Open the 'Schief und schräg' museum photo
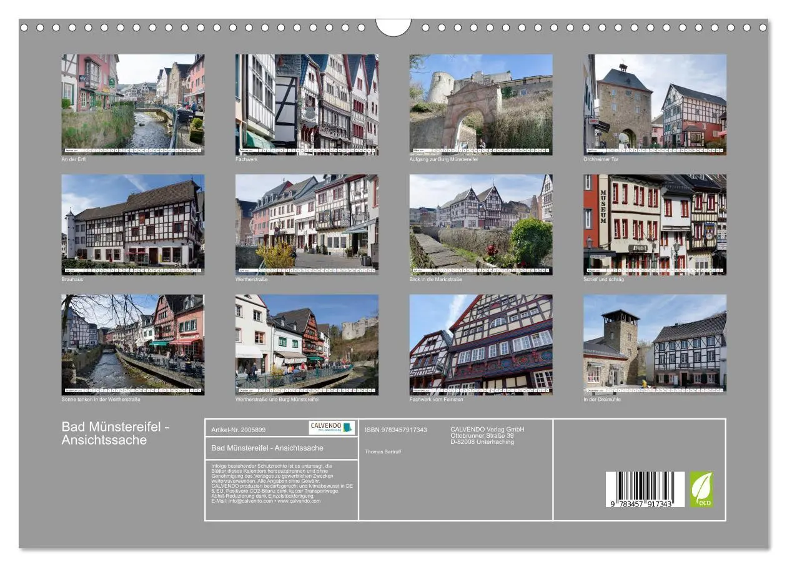 pos(655,224)
